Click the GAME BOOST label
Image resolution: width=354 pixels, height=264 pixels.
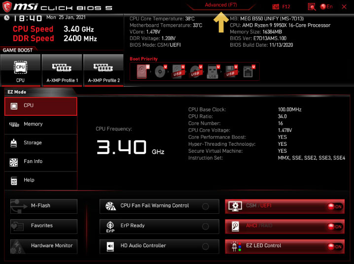(x=18, y=50)
